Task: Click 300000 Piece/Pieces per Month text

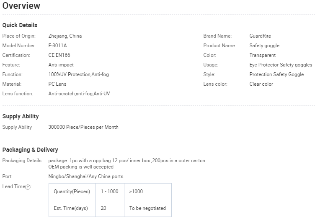Action: click(x=83, y=127)
